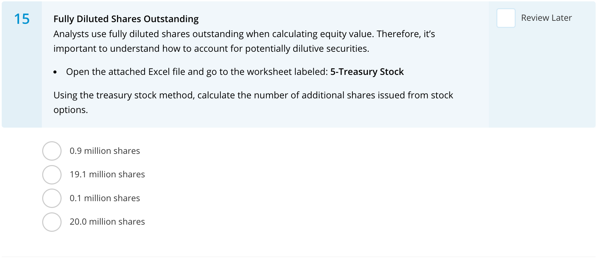
Task: Click the text 20.0 million shares
Action: click(x=107, y=222)
